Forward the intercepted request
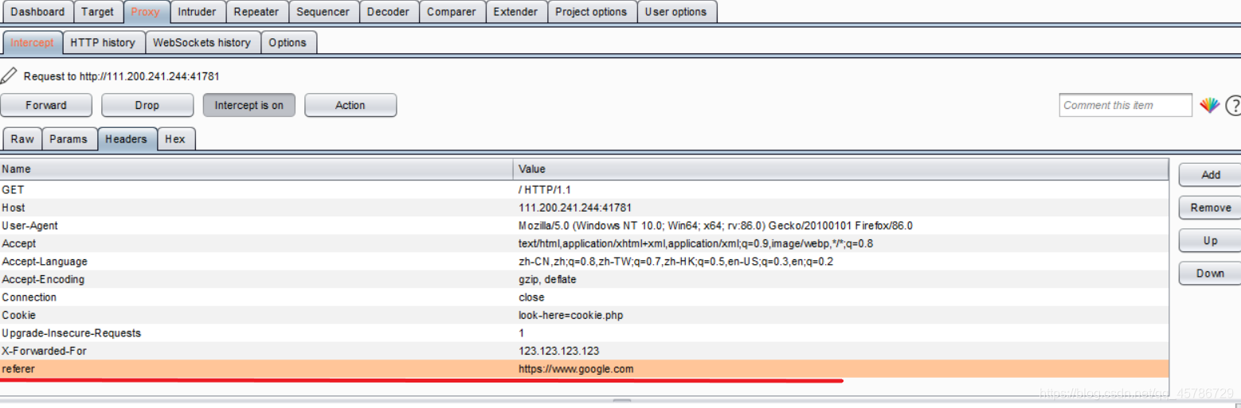 pyautogui.click(x=46, y=105)
